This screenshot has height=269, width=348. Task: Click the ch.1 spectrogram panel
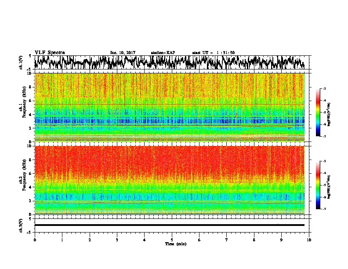pos(170,107)
